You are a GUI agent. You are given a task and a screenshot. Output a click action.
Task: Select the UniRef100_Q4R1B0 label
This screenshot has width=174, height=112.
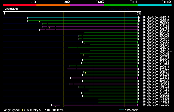click(156, 93)
